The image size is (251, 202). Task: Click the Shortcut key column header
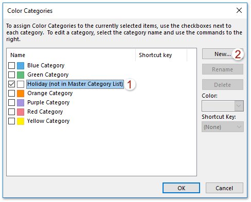click(x=161, y=55)
